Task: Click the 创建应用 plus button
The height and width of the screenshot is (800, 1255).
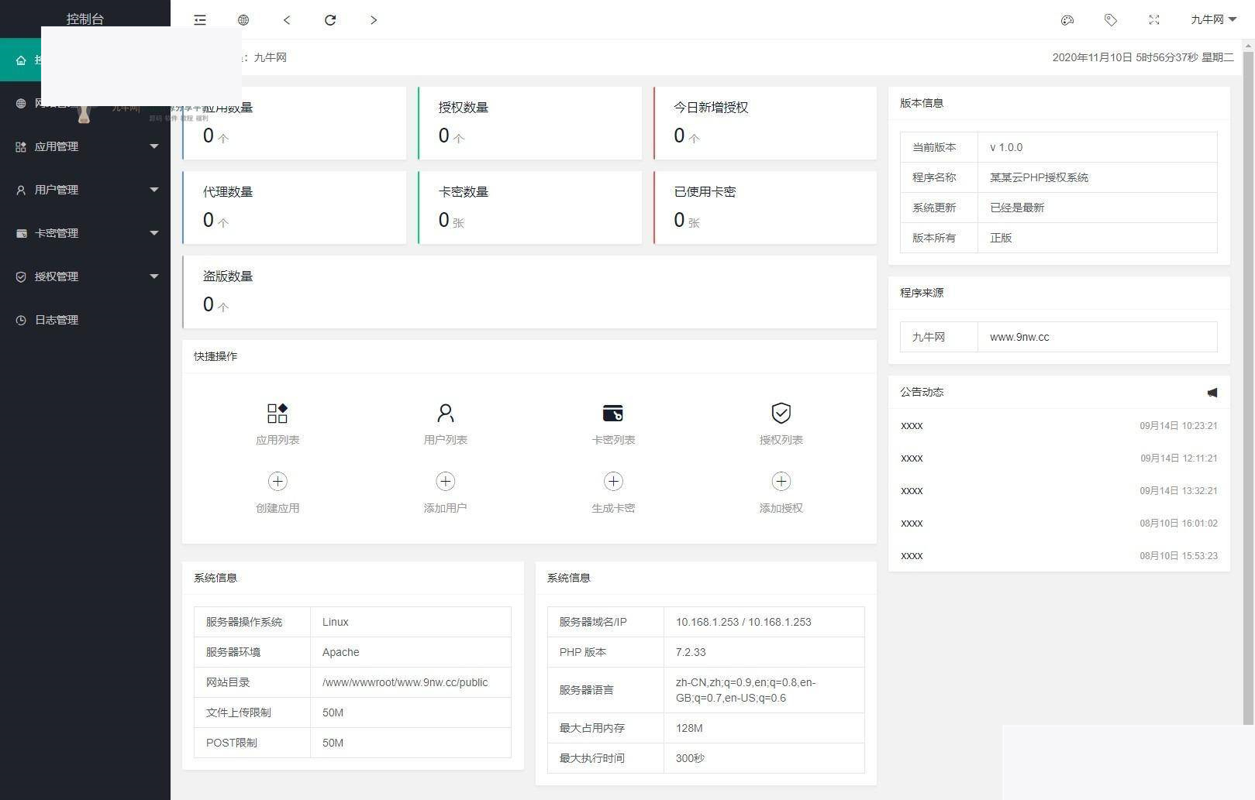Action: (x=278, y=481)
